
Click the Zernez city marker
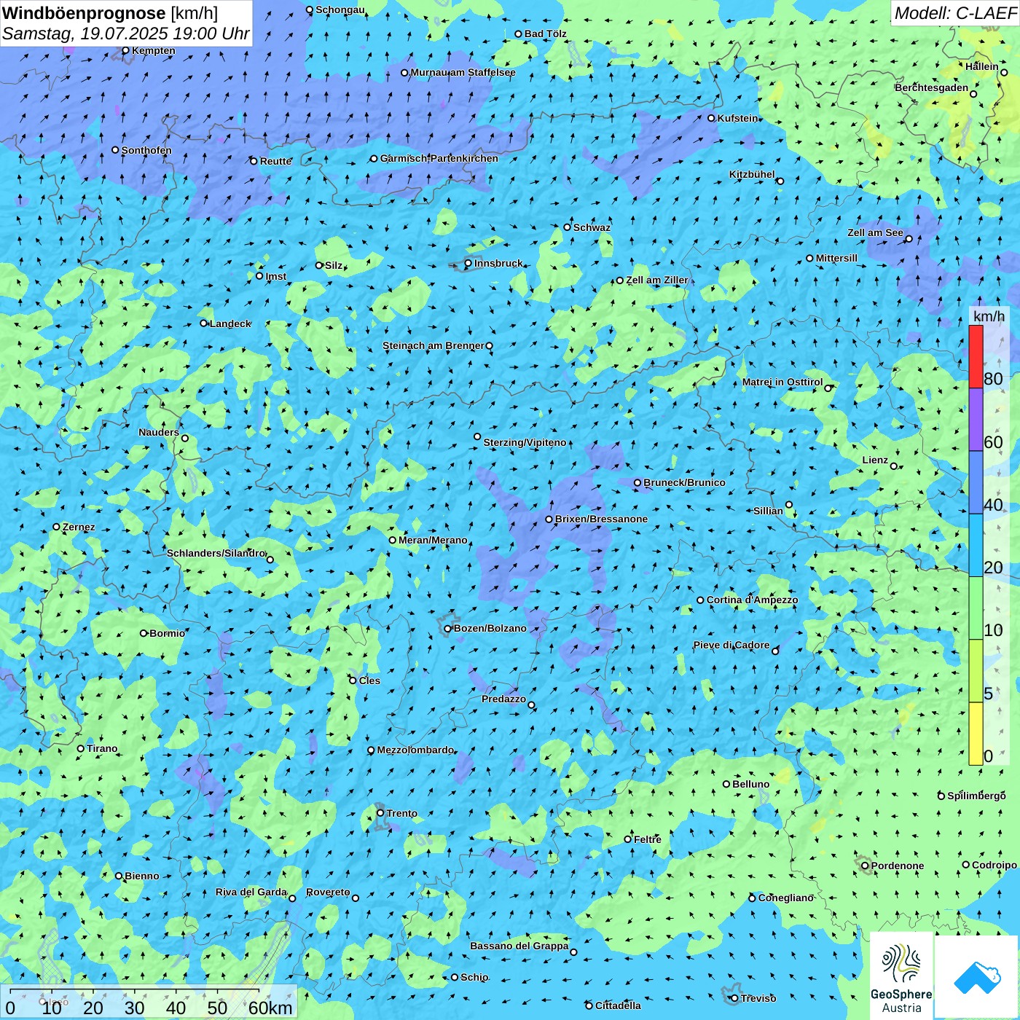[x=56, y=527]
